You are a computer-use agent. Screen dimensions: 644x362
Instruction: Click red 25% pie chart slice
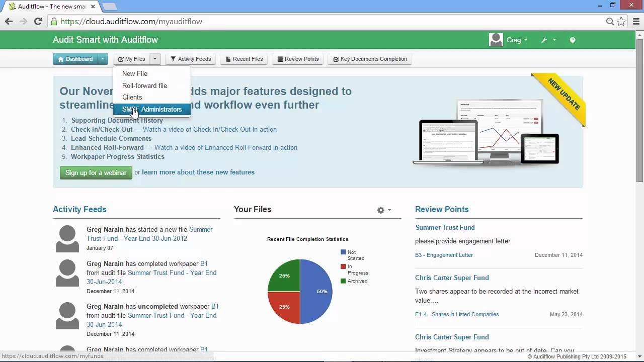click(x=284, y=307)
